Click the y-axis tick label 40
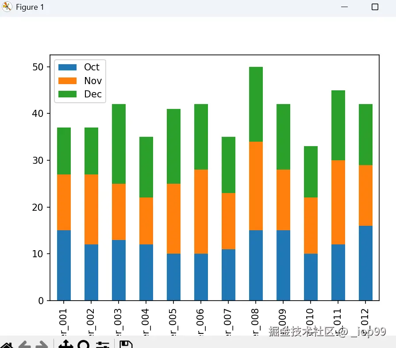The width and height of the screenshot is (396, 348). 38,113
